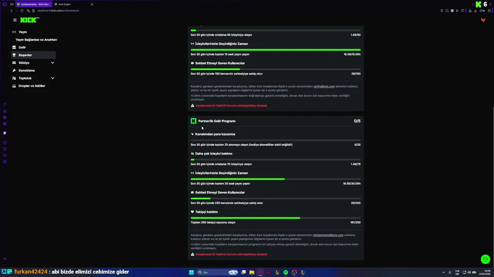Image resolution: width=494 pixels, height=277 pixels.
Task: Open a new browser tab with plus
Action: pyautogui.click(x=92, y=4)
